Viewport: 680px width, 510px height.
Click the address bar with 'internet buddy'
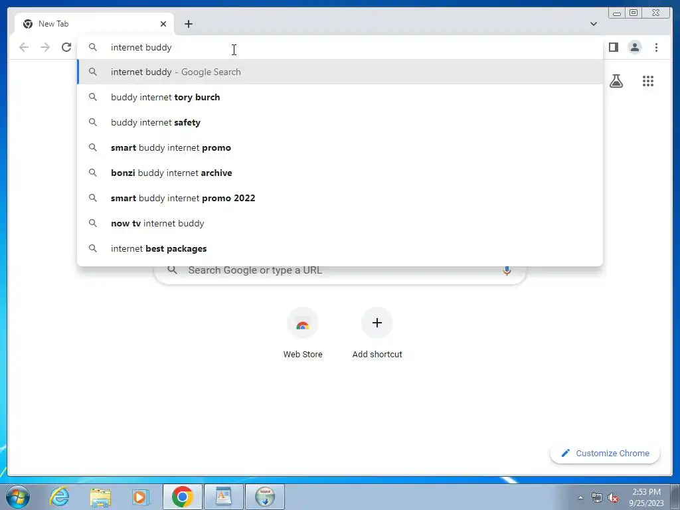[340, 47]
